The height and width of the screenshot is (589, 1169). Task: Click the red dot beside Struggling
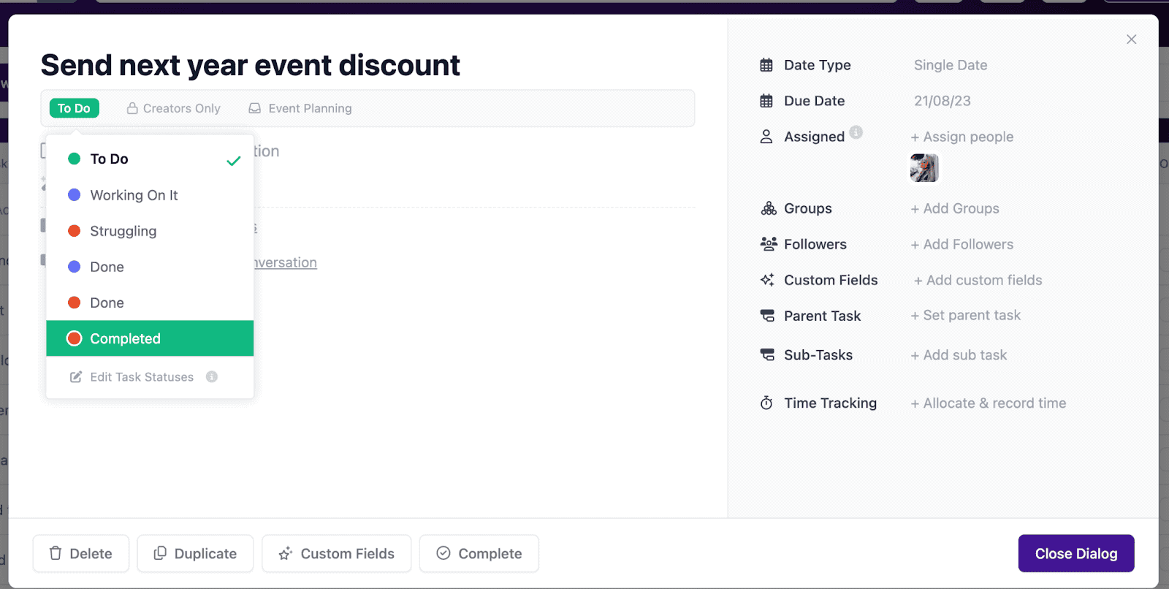coord(74,231)
